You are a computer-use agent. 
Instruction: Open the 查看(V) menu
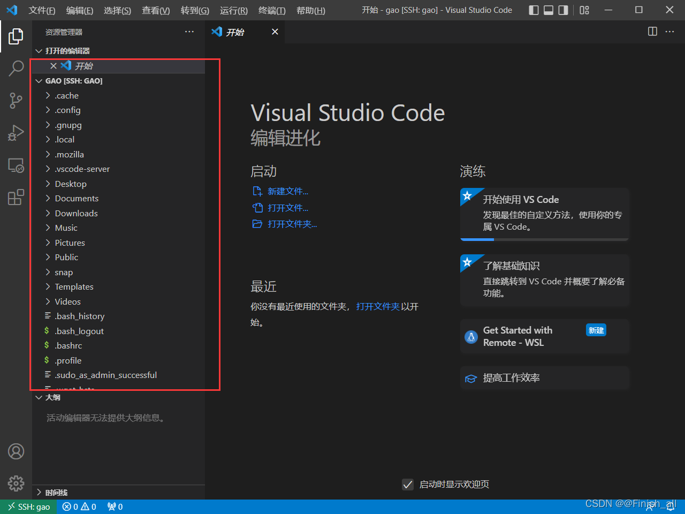click(x=156, y=10)
